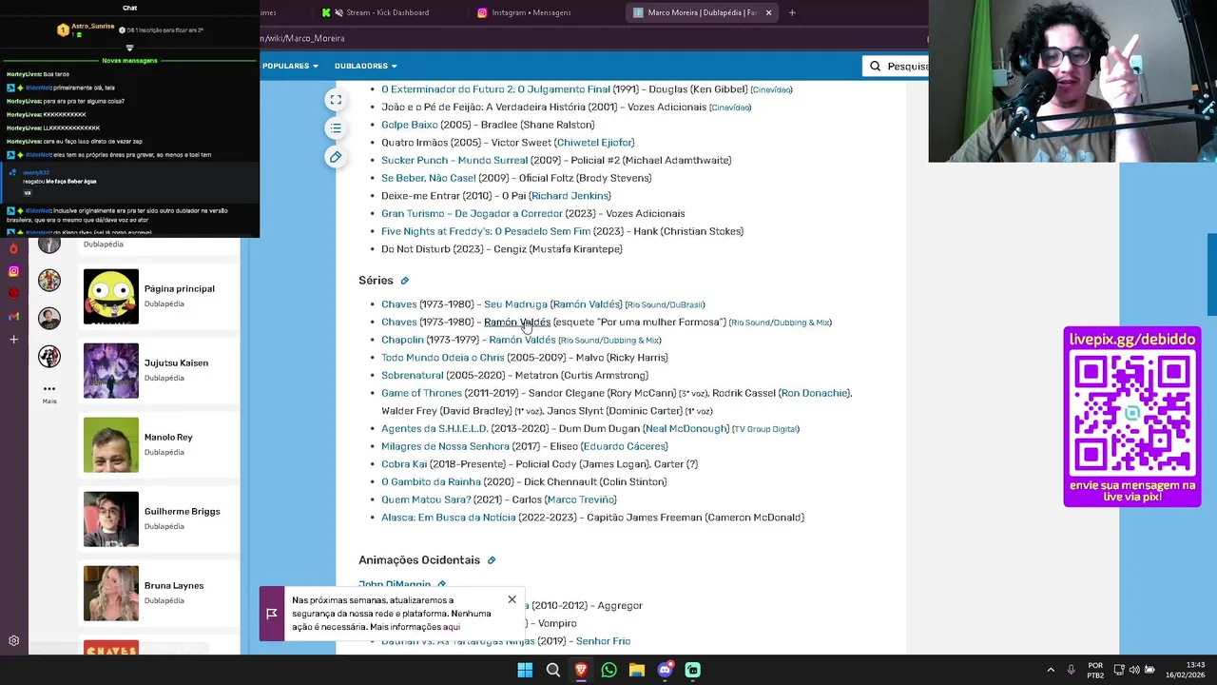The width and height of the screenshot is (1217, 685).
Task: Open the Guilherme Briggs card
Action: coord(159,519)
